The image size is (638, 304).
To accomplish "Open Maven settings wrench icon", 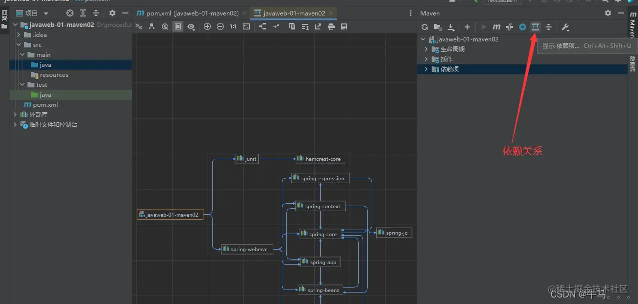I will coord(565,27).
